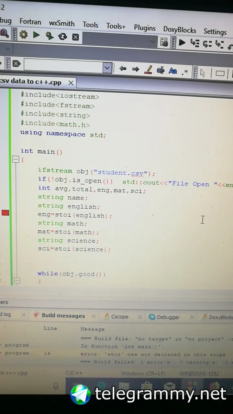Click into the incremental search field
The width and height of the screenshot is (233, 414).
pos(63,66)
